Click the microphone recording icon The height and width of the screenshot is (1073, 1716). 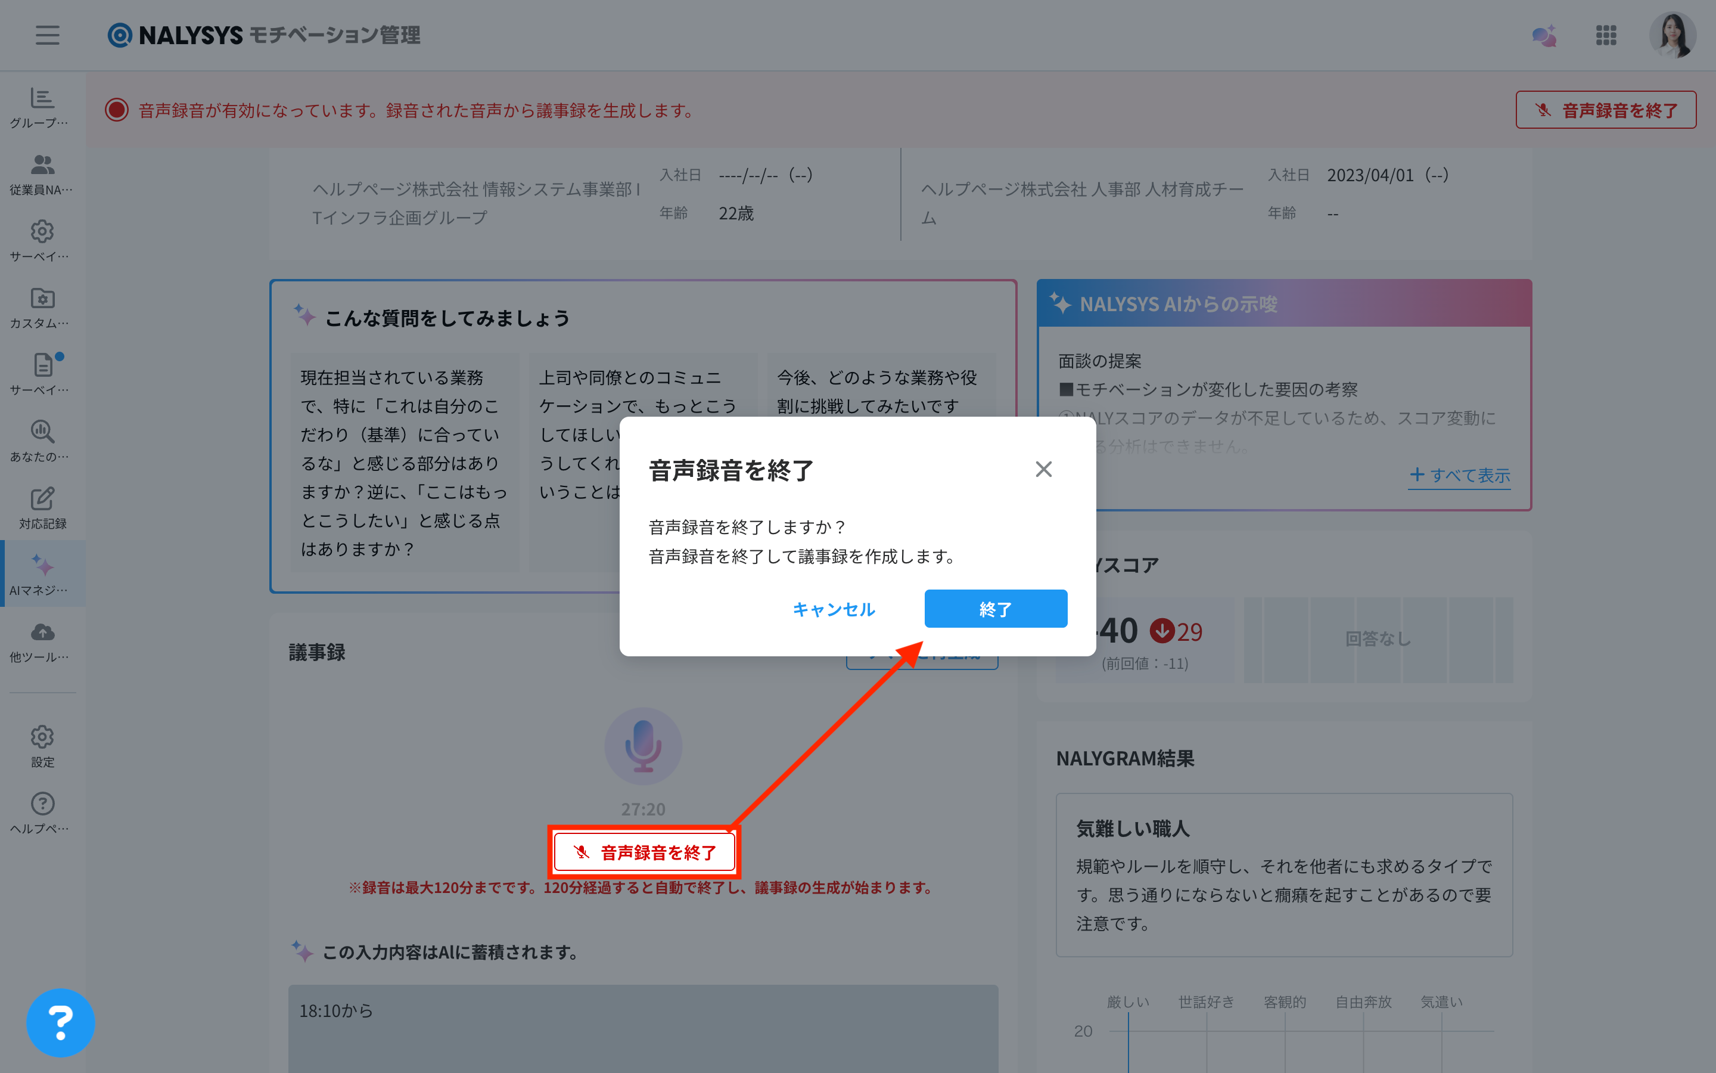click(x=642, y=746)
